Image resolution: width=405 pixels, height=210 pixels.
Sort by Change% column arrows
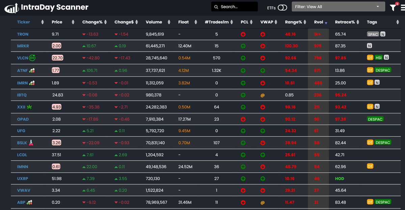[x=106, y=22]
